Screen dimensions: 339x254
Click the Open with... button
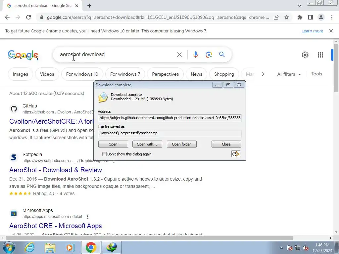point(147,144)
